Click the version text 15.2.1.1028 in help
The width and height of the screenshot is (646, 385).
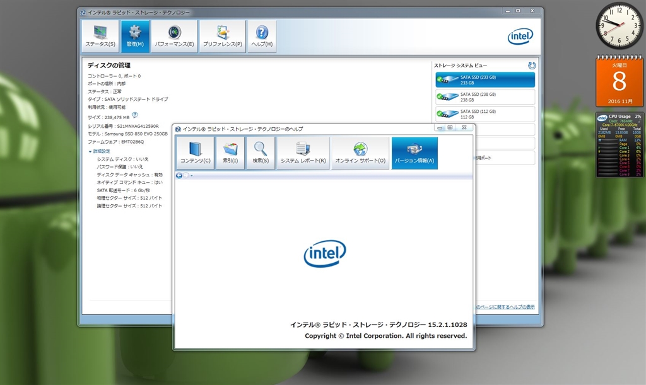pos(447,325)
